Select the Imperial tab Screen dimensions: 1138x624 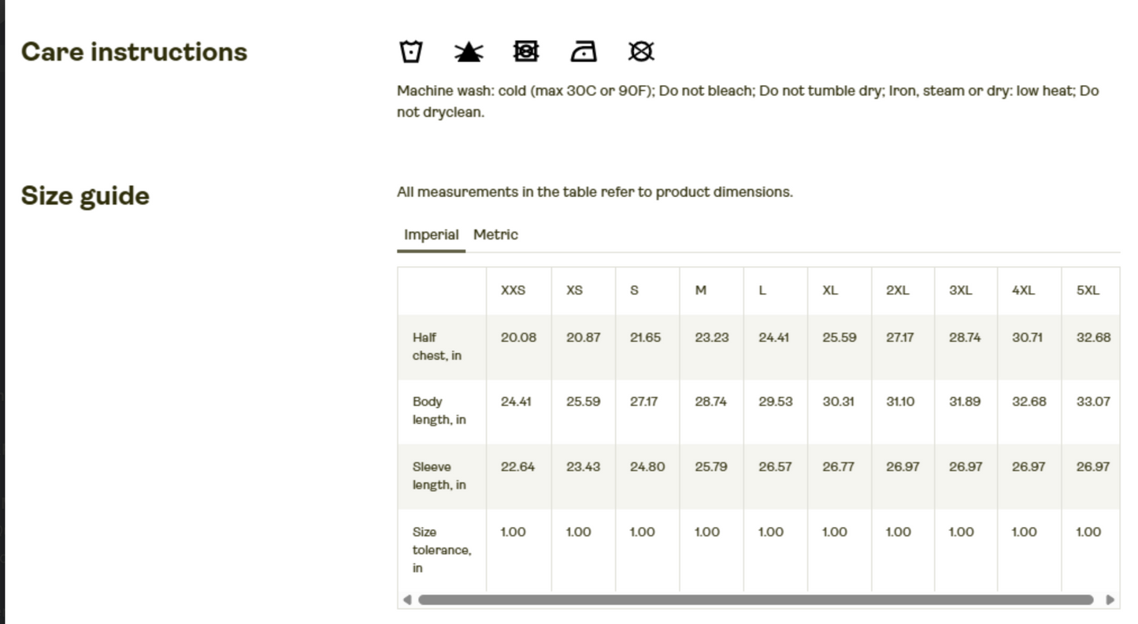point(431,235)
